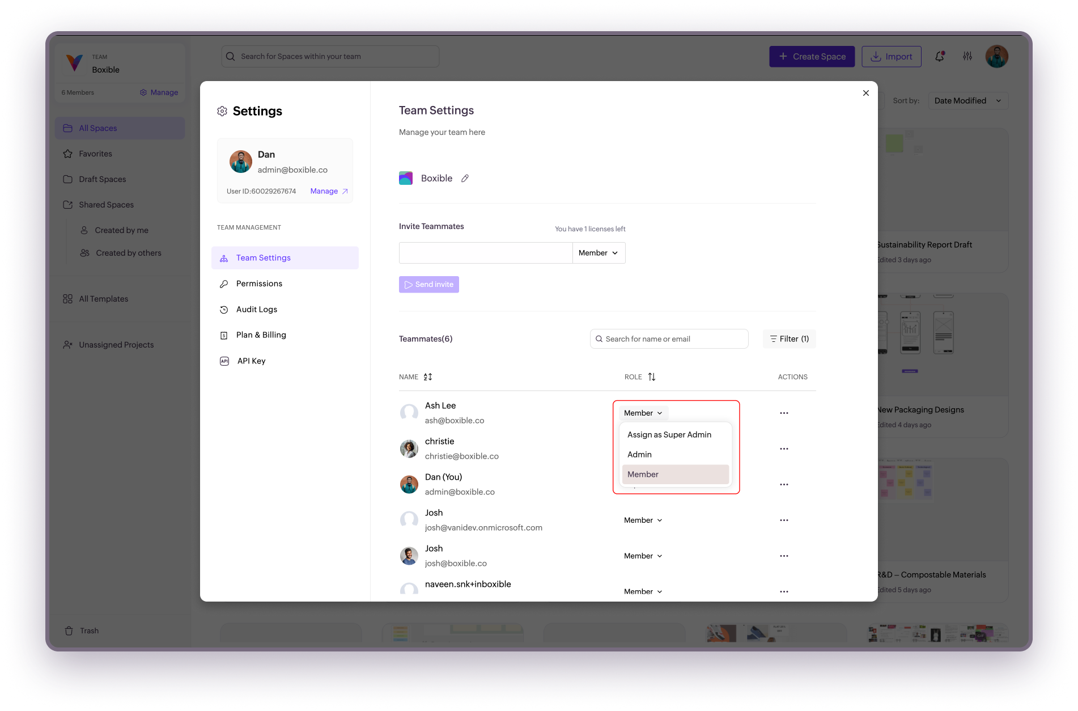Click the user profile avatar in header
The height and width of the screenshot is (711, 1078).
996,57
